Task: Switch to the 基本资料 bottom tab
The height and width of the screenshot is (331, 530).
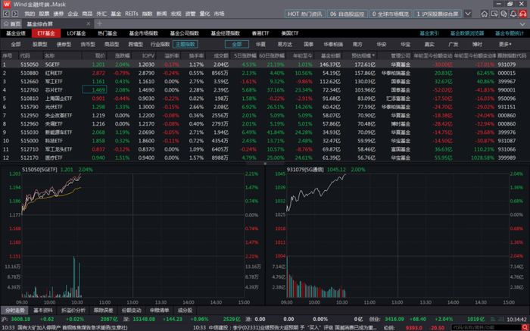Action: pyautogui.click(x=43, y=310)
